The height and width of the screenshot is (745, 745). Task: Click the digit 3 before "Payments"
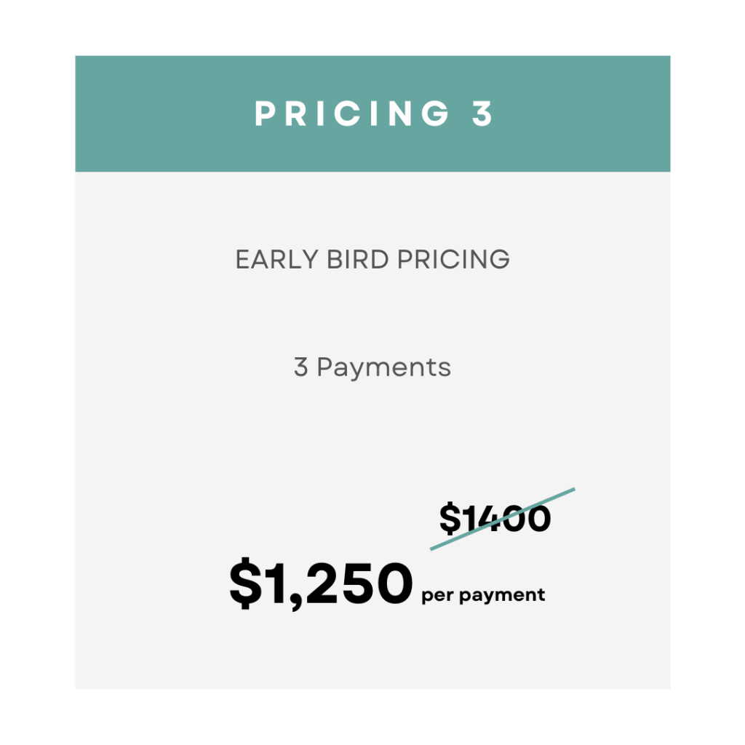(300, 367)
